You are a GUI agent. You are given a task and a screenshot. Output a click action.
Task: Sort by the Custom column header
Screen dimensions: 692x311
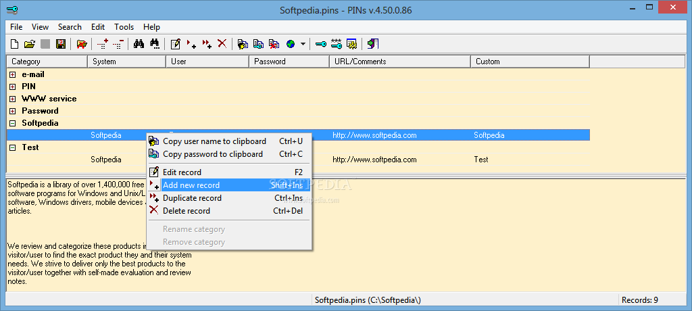coord(530,62)
